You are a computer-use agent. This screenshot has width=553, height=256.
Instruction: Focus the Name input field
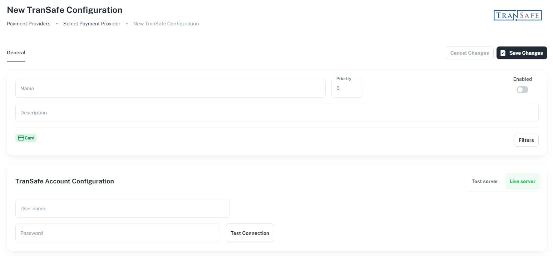click(171, 88)
